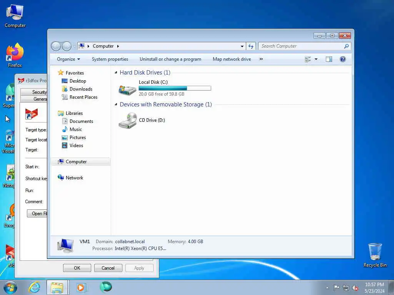Click the collabnet.local domain text
The width and height of the screenshot is (394, 295).
(130, 242)
